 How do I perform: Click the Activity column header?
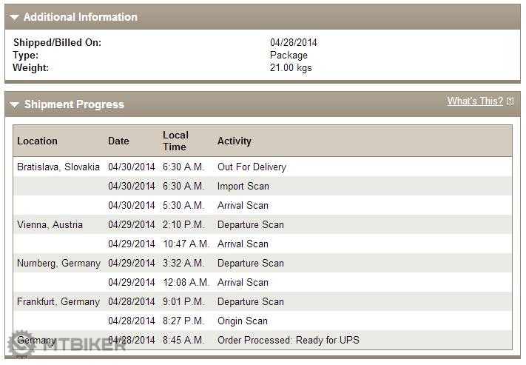(x=235, y=141)
